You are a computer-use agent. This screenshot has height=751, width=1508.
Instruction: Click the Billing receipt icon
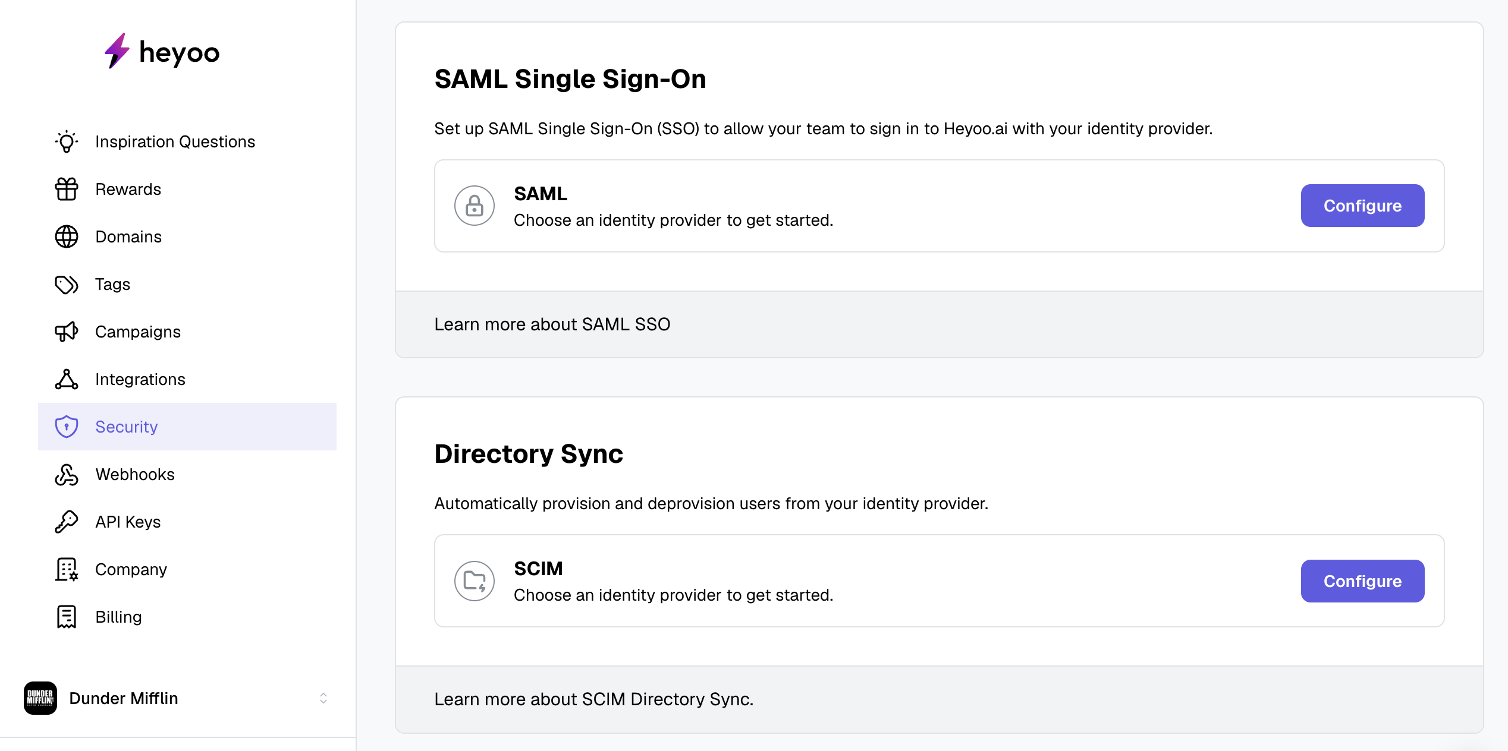point(67,617)
